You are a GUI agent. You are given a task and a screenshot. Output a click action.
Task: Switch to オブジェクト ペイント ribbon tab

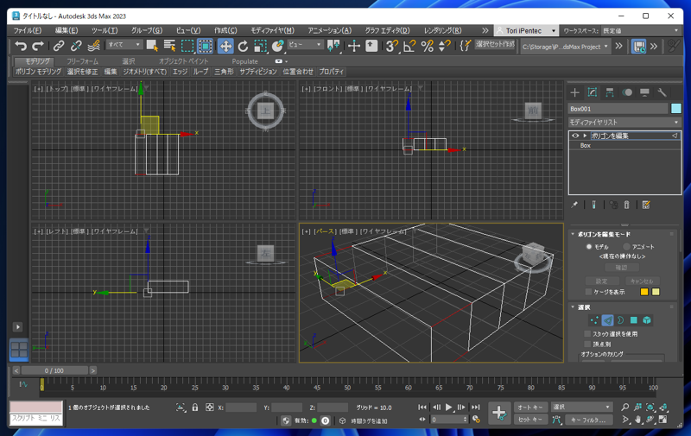pyautogui.click(x=183, y=61)
